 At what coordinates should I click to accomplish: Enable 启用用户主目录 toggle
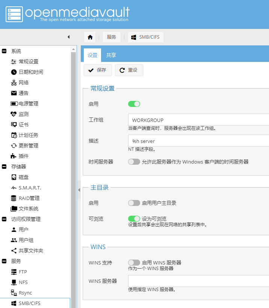click(x=134, y=203)
